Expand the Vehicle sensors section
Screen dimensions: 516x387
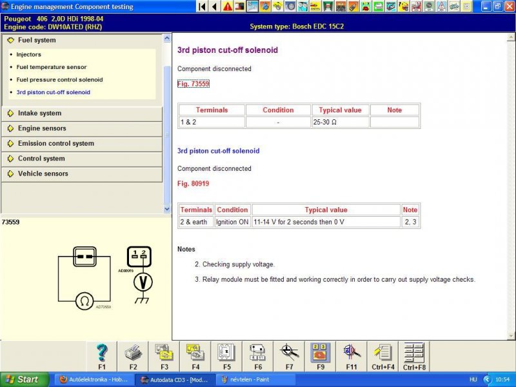[x=82, y=174]
